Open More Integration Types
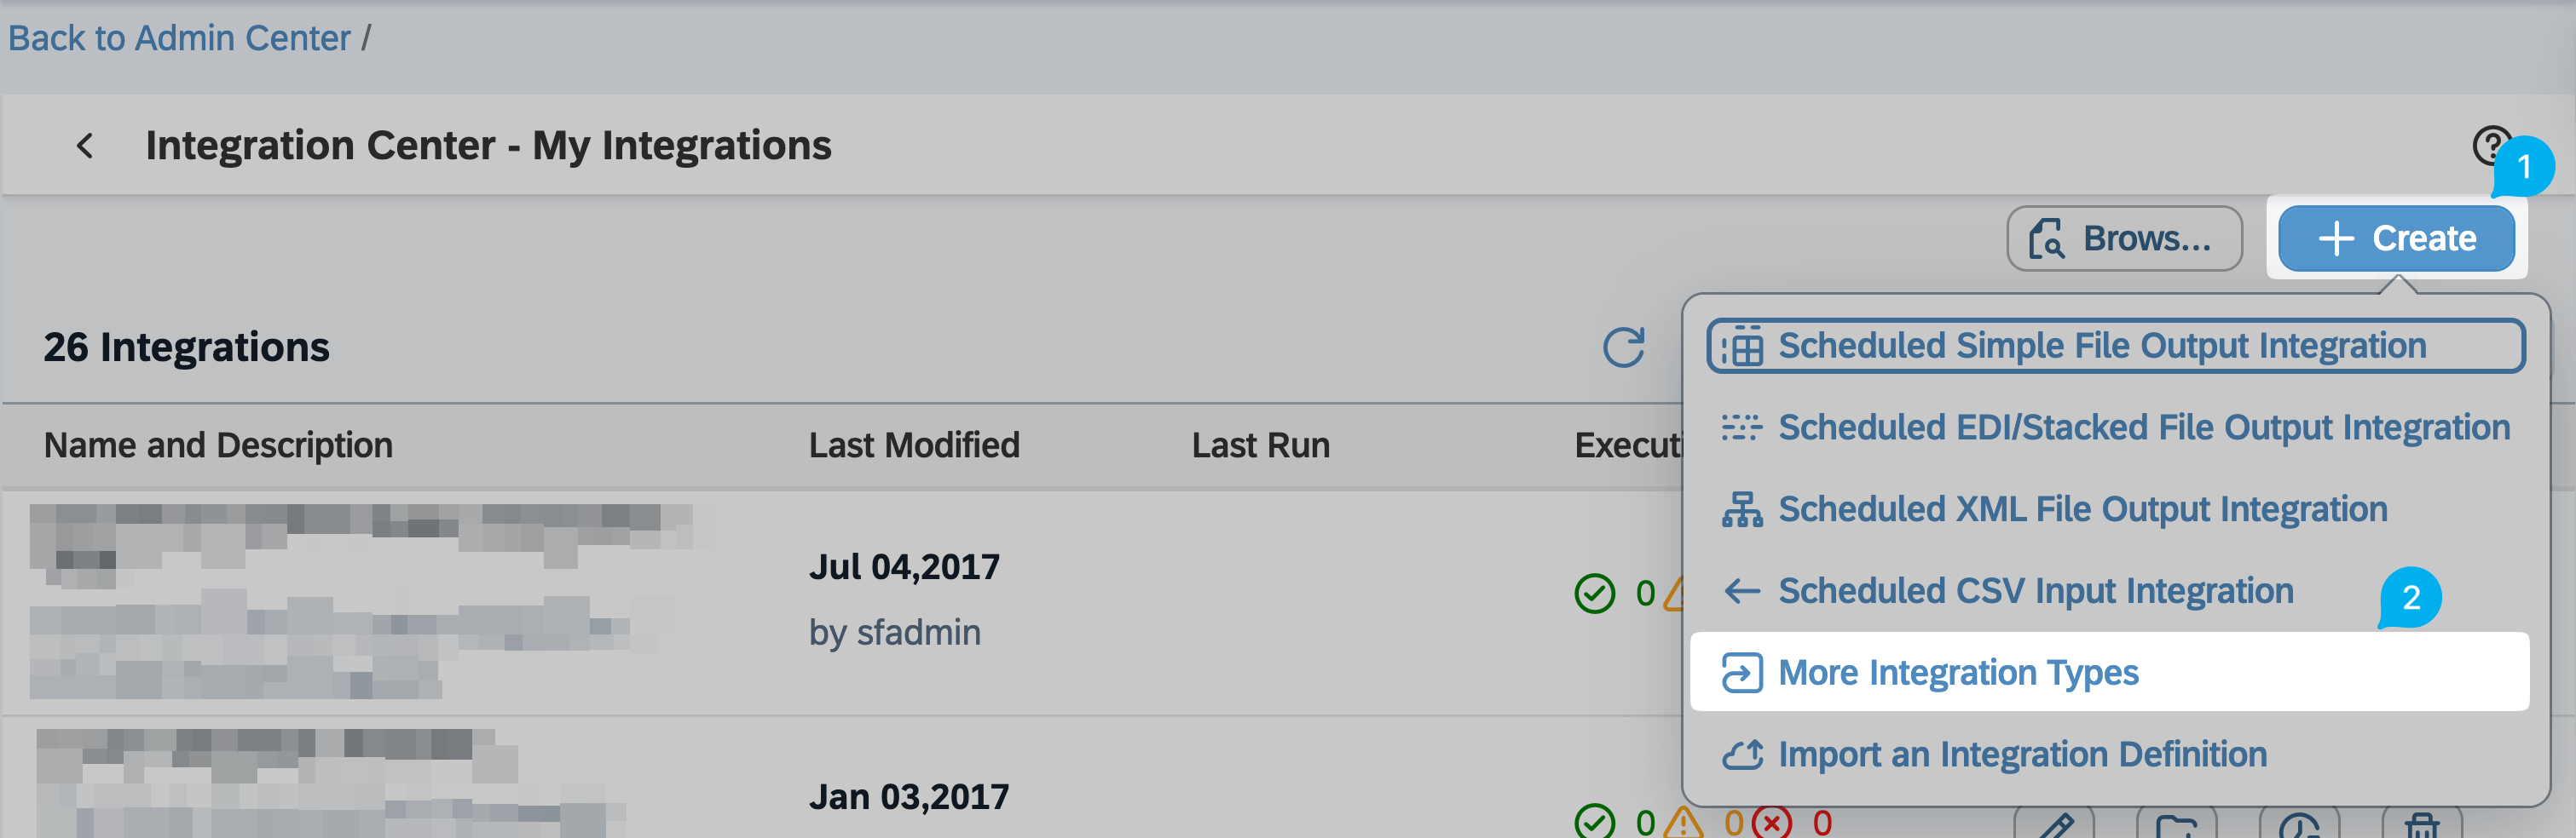 [1957, 673]
